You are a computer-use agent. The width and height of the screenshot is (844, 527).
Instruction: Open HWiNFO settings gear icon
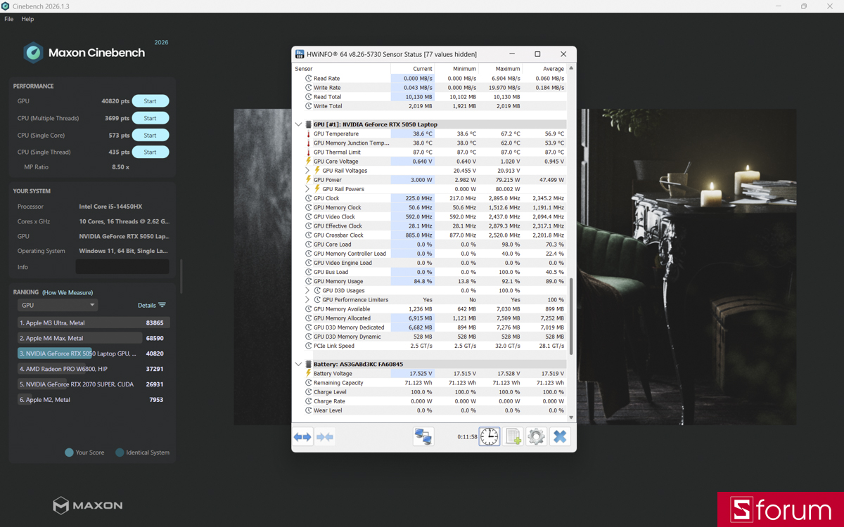click(536, 436)
